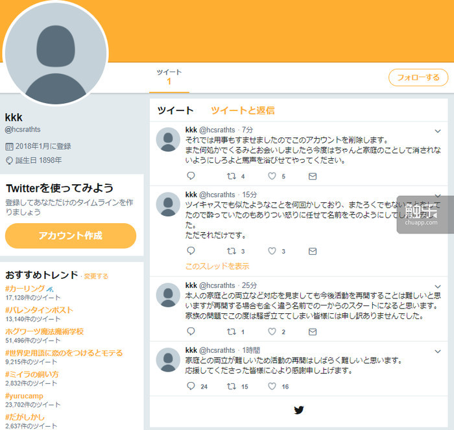Reply to the 15分 tweet
This screenshot has height=430, width=454.
191,250
